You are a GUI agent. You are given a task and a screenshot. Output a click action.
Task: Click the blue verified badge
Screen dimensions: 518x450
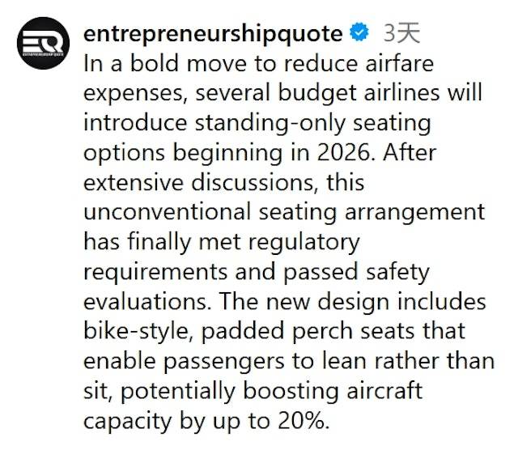pyautogui.click(x=359, y=32)
